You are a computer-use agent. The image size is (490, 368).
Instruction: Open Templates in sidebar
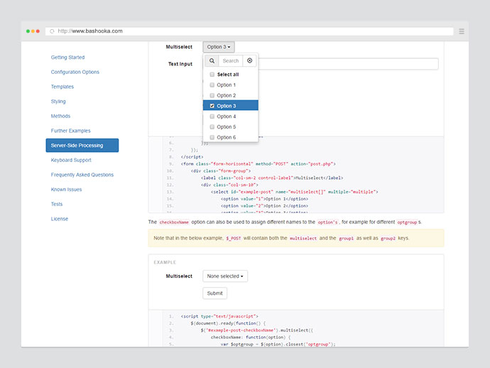click(62, 87)
